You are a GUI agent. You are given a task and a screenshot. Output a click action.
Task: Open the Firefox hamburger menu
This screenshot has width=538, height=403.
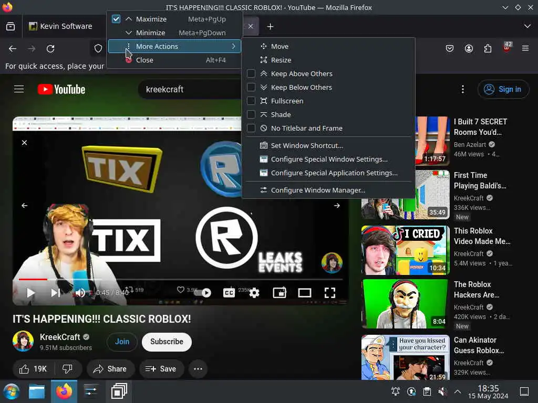pyautogui.click(x=525, y=48)
